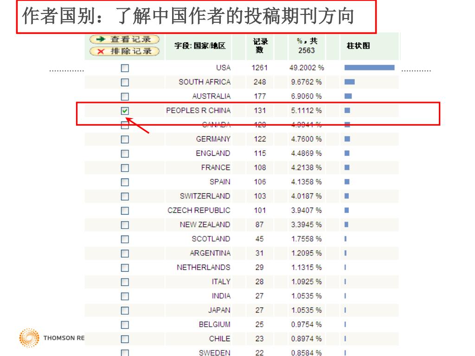Check the ENGLAND checkbox
This screenshot has height=356, width=475.
(125, 153)
